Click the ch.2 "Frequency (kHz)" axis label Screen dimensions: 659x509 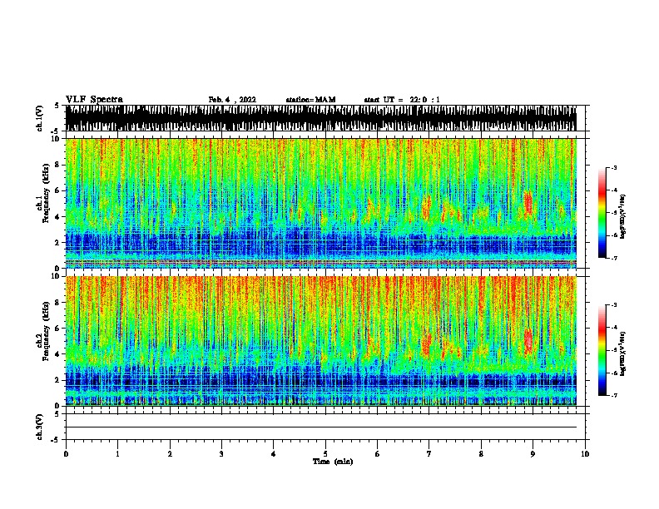pos(46,331)
